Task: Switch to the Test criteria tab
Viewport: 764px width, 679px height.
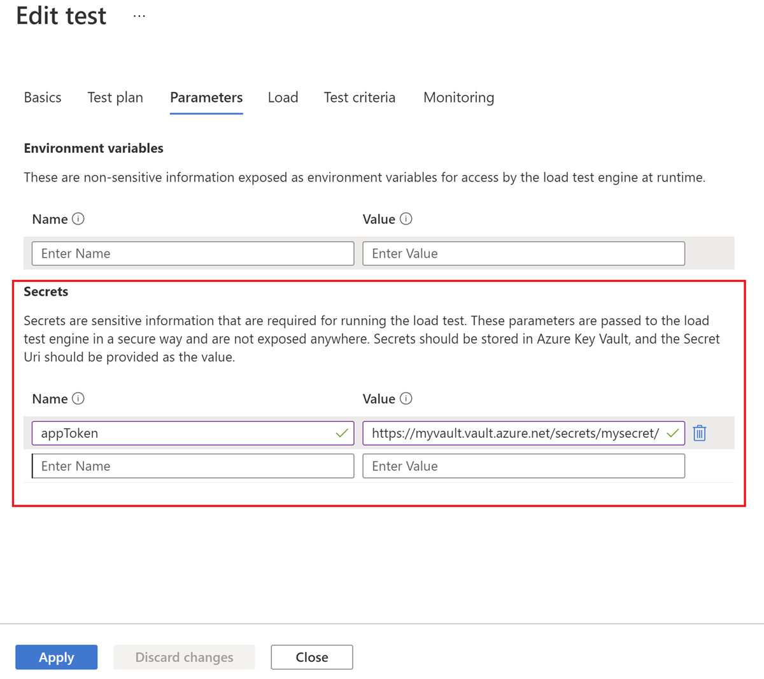Action: [360, 97]
